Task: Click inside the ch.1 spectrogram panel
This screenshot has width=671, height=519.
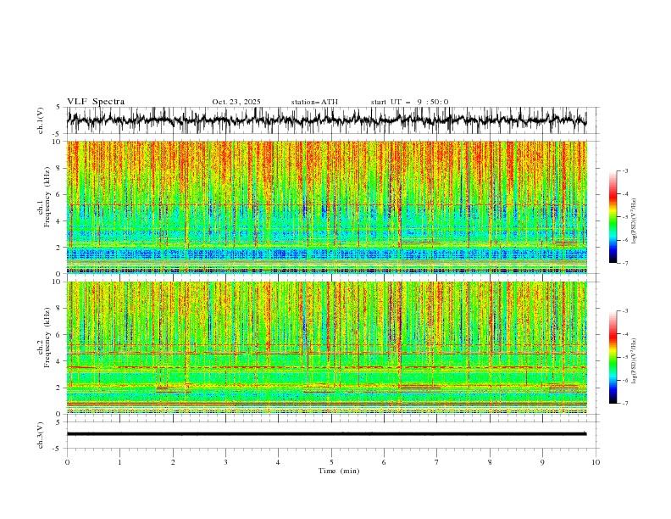Action: tap(327, 207)
